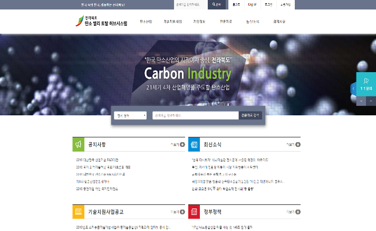
Task: Click the 정부정책 section heading
Action: coord(213,212)
